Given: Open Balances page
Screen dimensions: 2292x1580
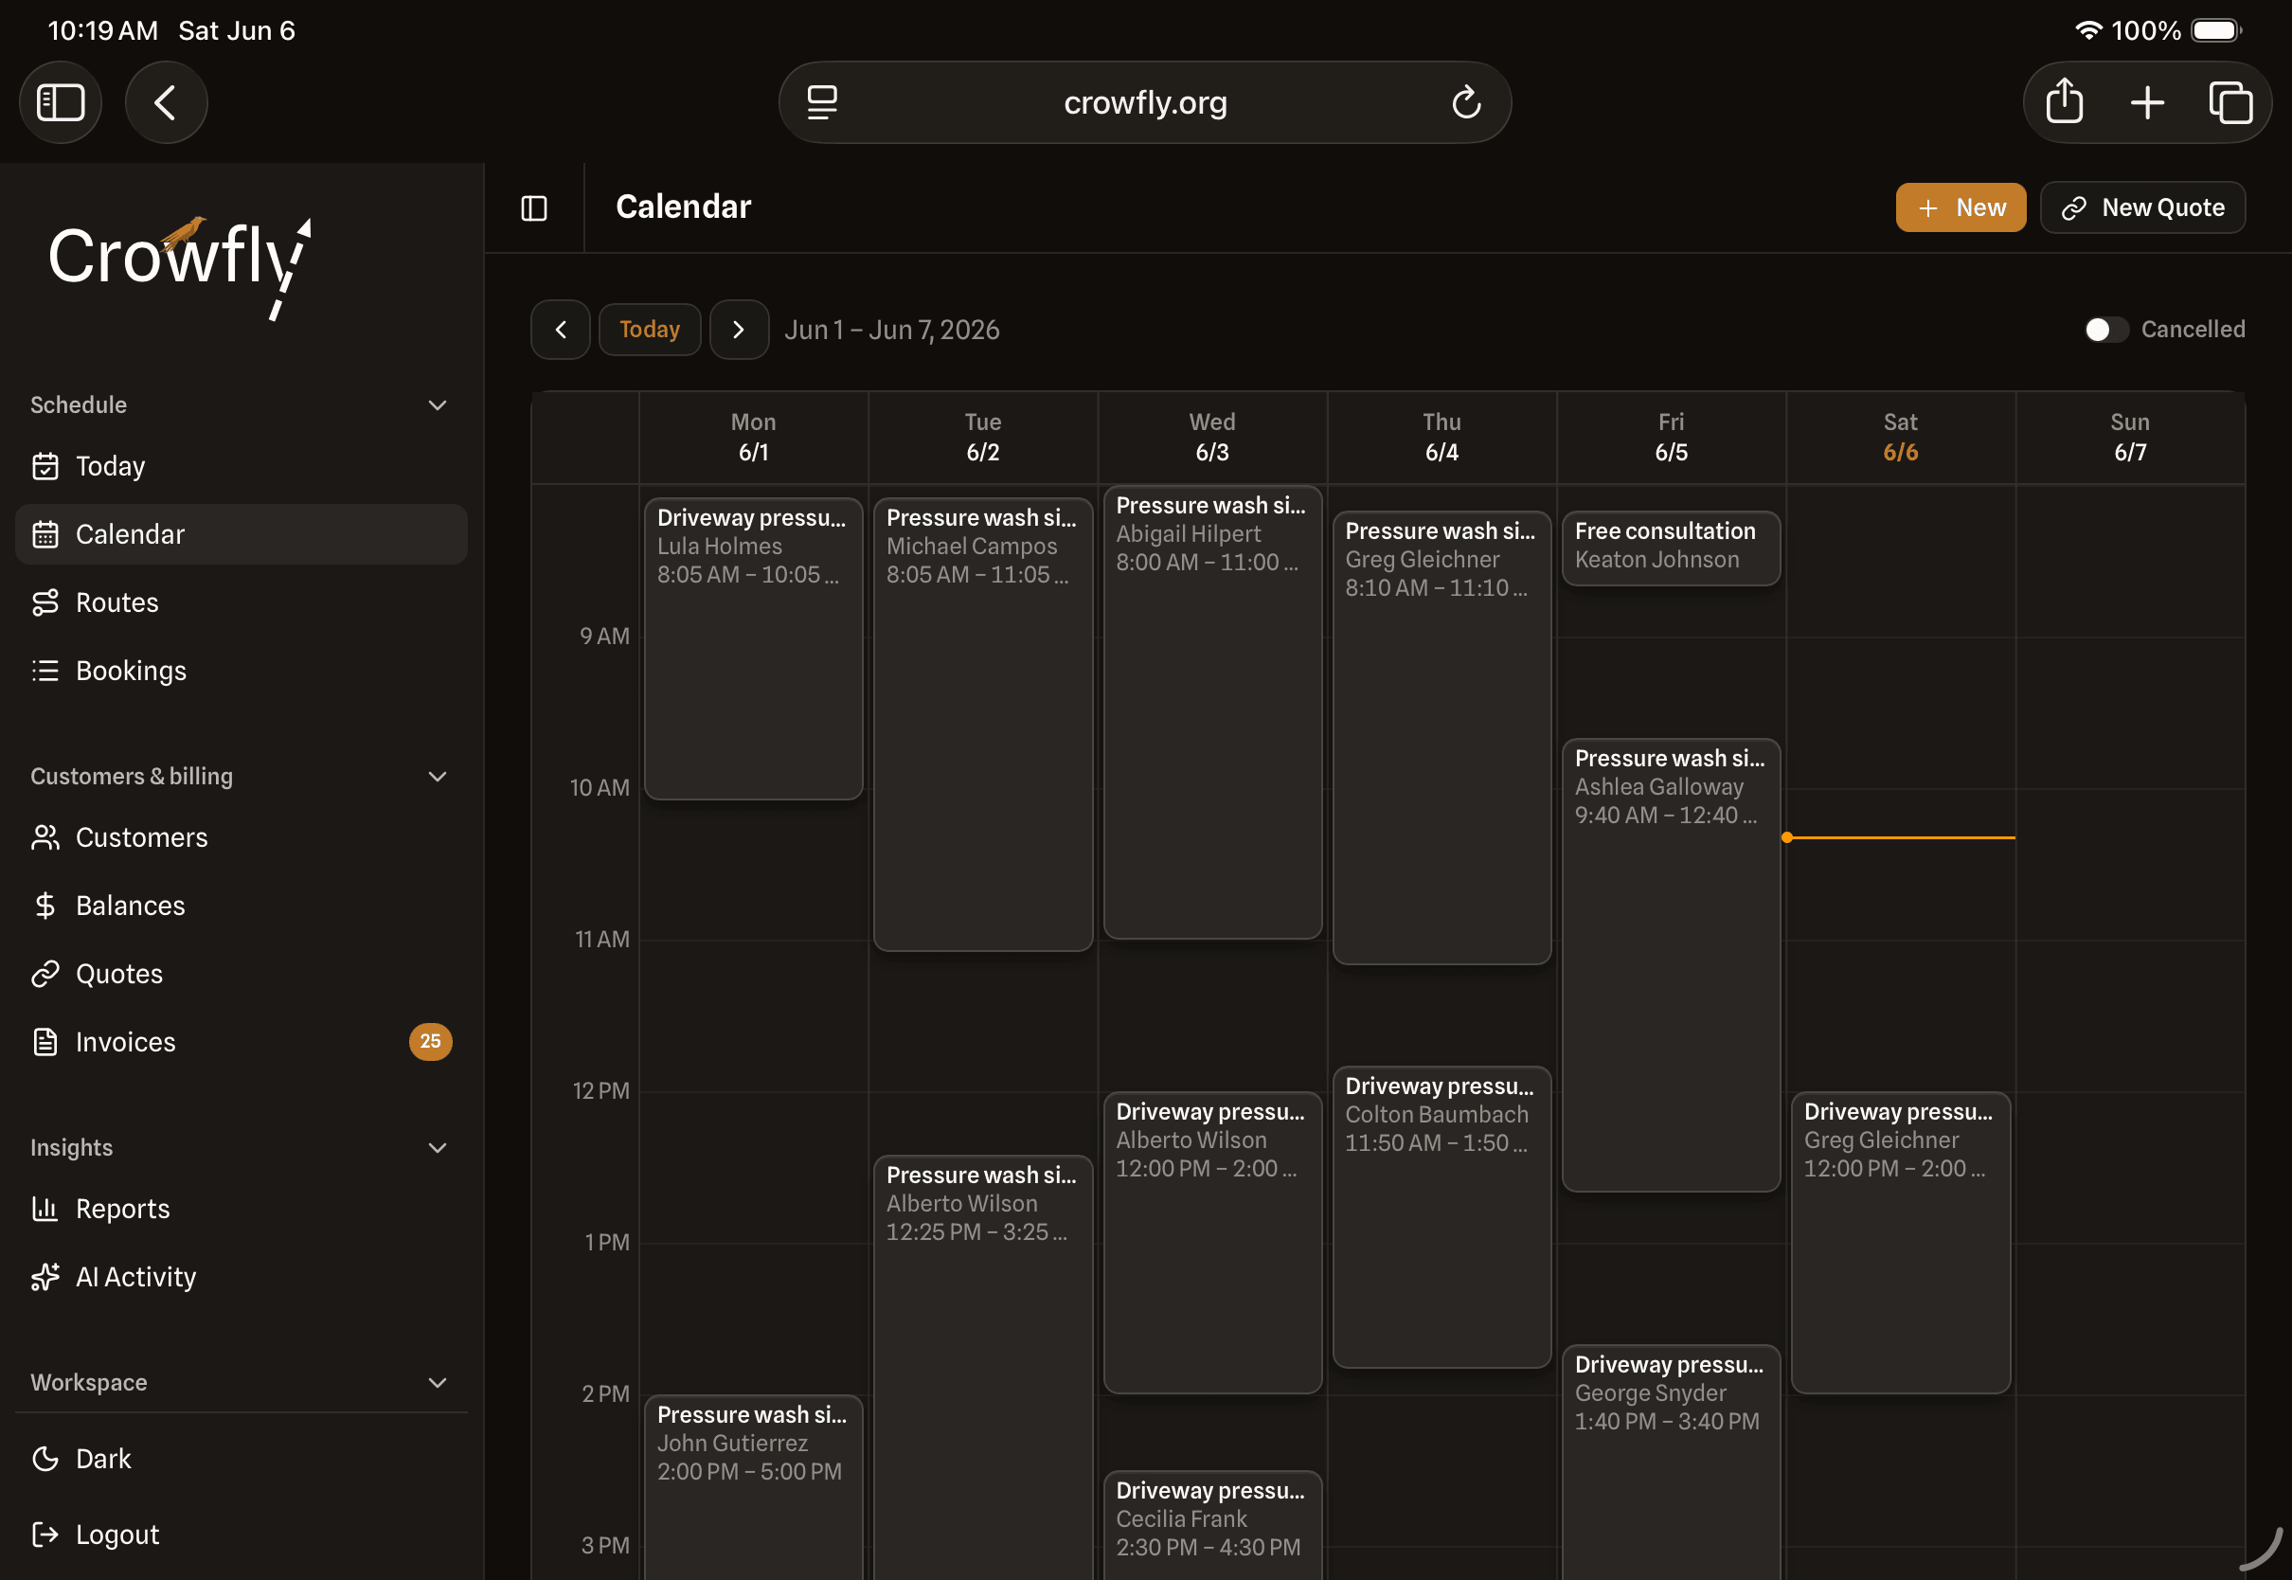Looking at the screenshot, I should click(241, 906).
